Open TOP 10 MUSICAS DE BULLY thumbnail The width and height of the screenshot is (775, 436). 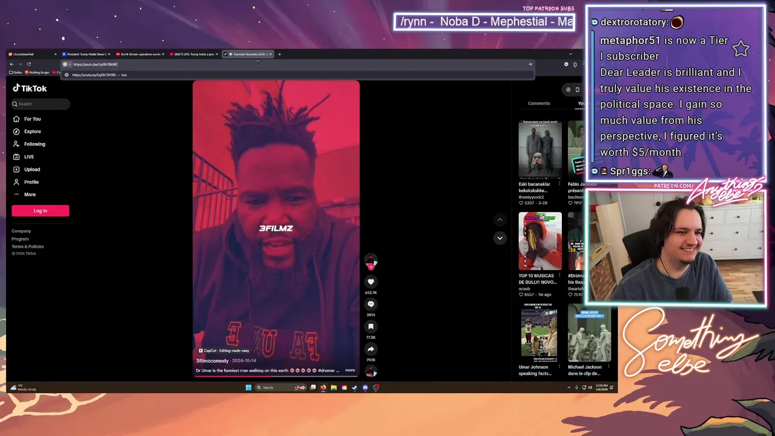click(x=540, y=240)
